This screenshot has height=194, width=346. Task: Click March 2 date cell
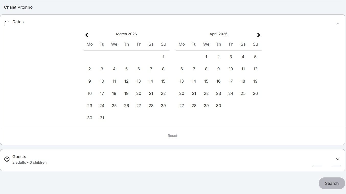pyautogui.click(x=90, y=69)
